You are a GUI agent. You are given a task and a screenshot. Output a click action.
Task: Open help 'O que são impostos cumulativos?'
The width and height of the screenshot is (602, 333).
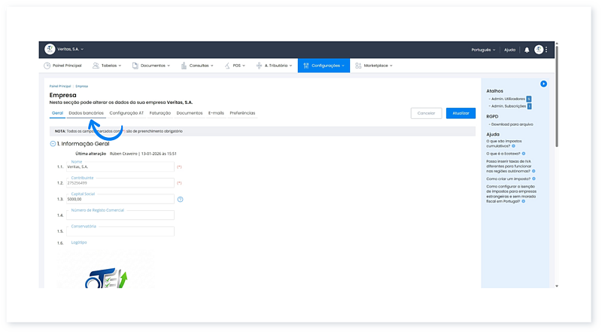coord(503,143)
